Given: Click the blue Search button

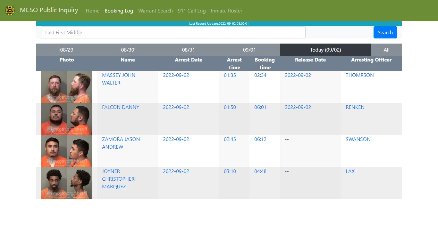Looking at the screenshot, I should pos(385,32).
